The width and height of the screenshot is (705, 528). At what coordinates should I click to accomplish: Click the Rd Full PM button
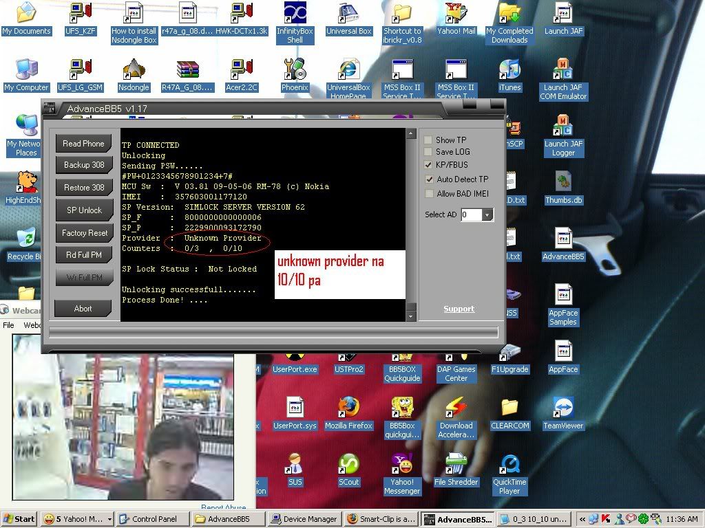click(x=83, y=255)
